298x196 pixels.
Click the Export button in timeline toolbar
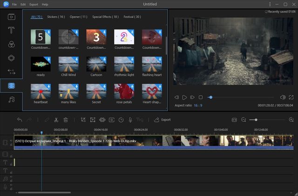point(163,119)
